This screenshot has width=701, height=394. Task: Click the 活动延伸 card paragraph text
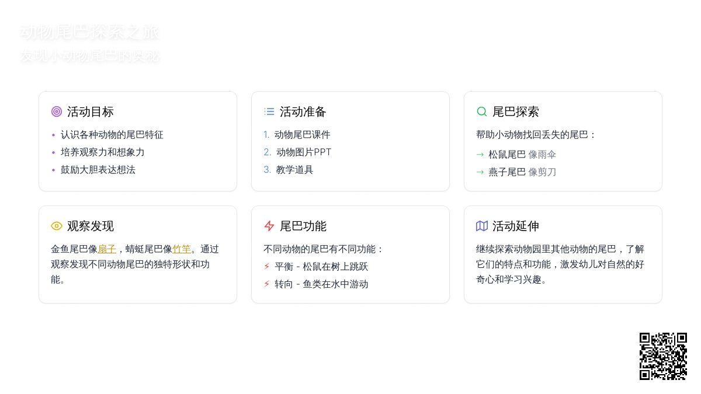[561, 264]
